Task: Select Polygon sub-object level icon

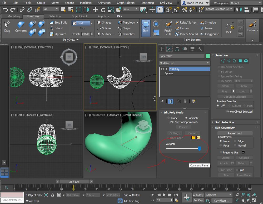Action: click(240, 61)
